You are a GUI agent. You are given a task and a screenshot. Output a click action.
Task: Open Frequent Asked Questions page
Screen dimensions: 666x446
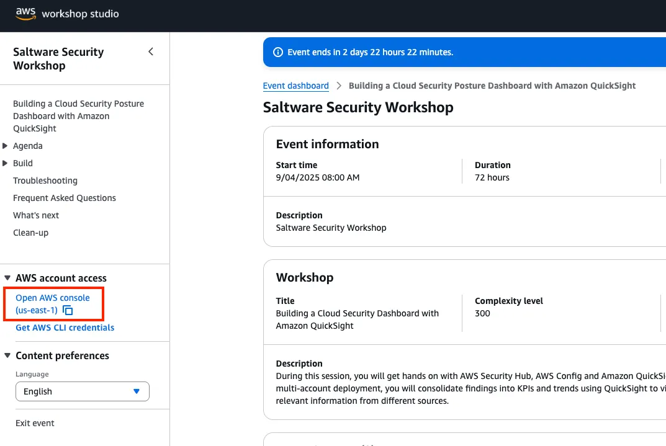click(x=65, y=198)
